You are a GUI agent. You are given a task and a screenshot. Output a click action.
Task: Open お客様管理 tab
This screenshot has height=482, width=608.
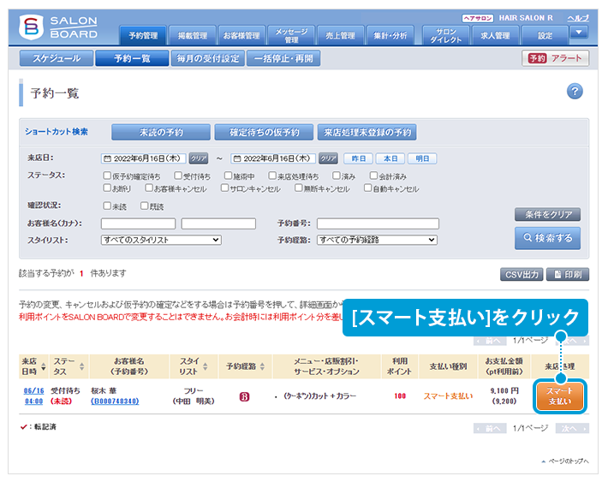tap(241, 36)
